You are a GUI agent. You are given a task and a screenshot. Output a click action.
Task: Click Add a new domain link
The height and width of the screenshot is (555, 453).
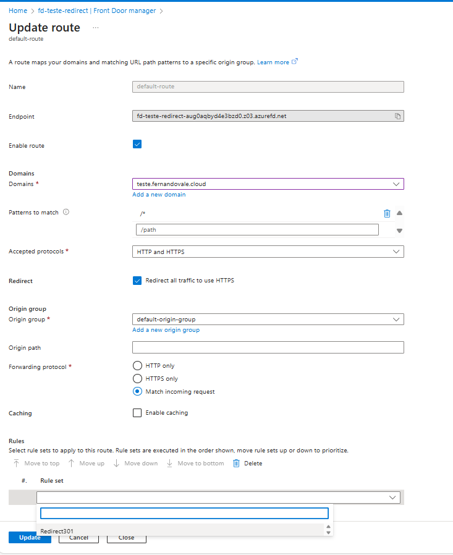tap(159, 194)
